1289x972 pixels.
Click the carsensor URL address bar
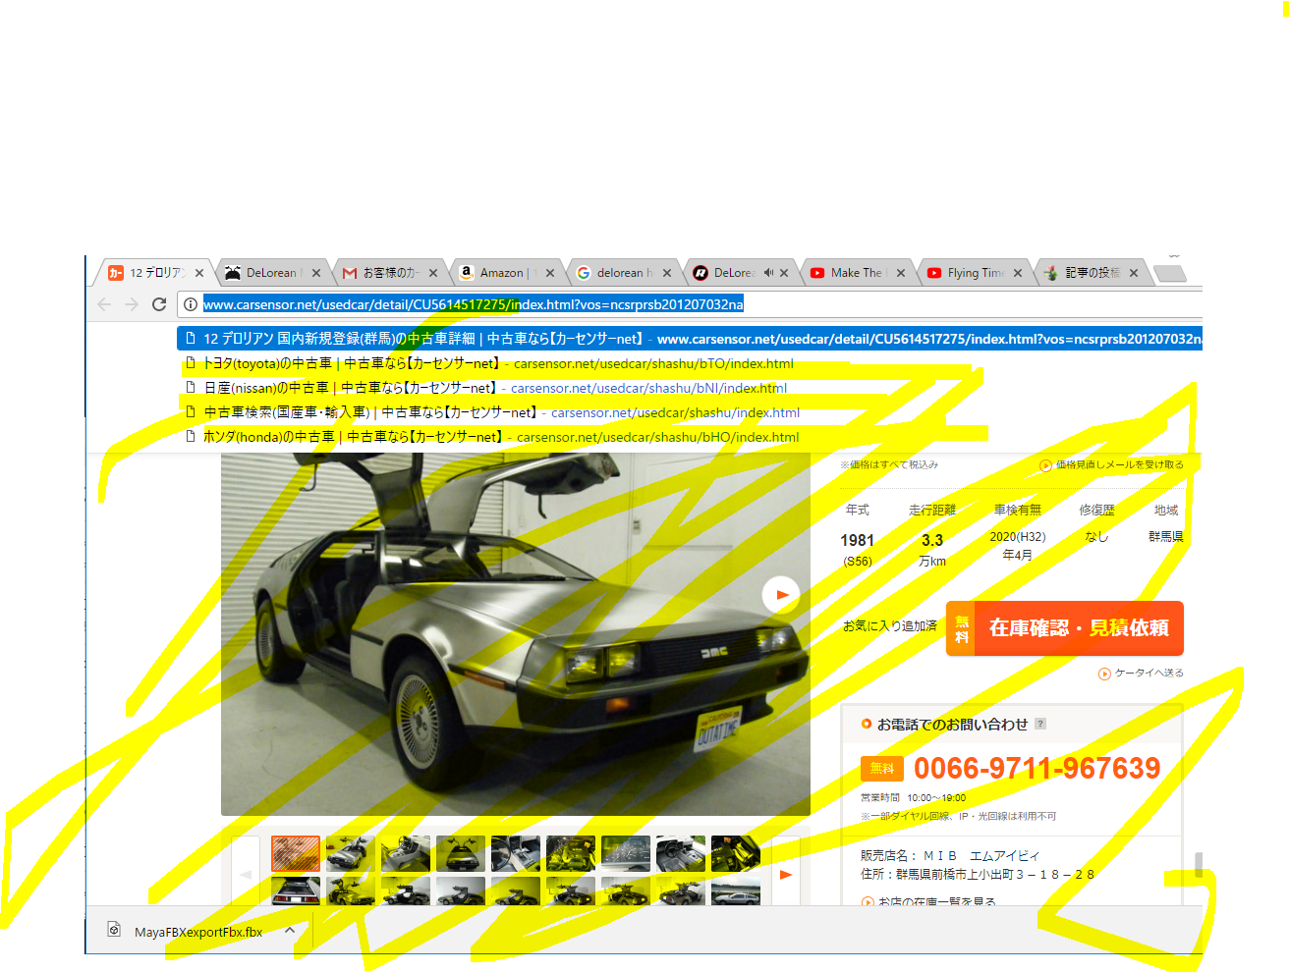tap(688, 304)
